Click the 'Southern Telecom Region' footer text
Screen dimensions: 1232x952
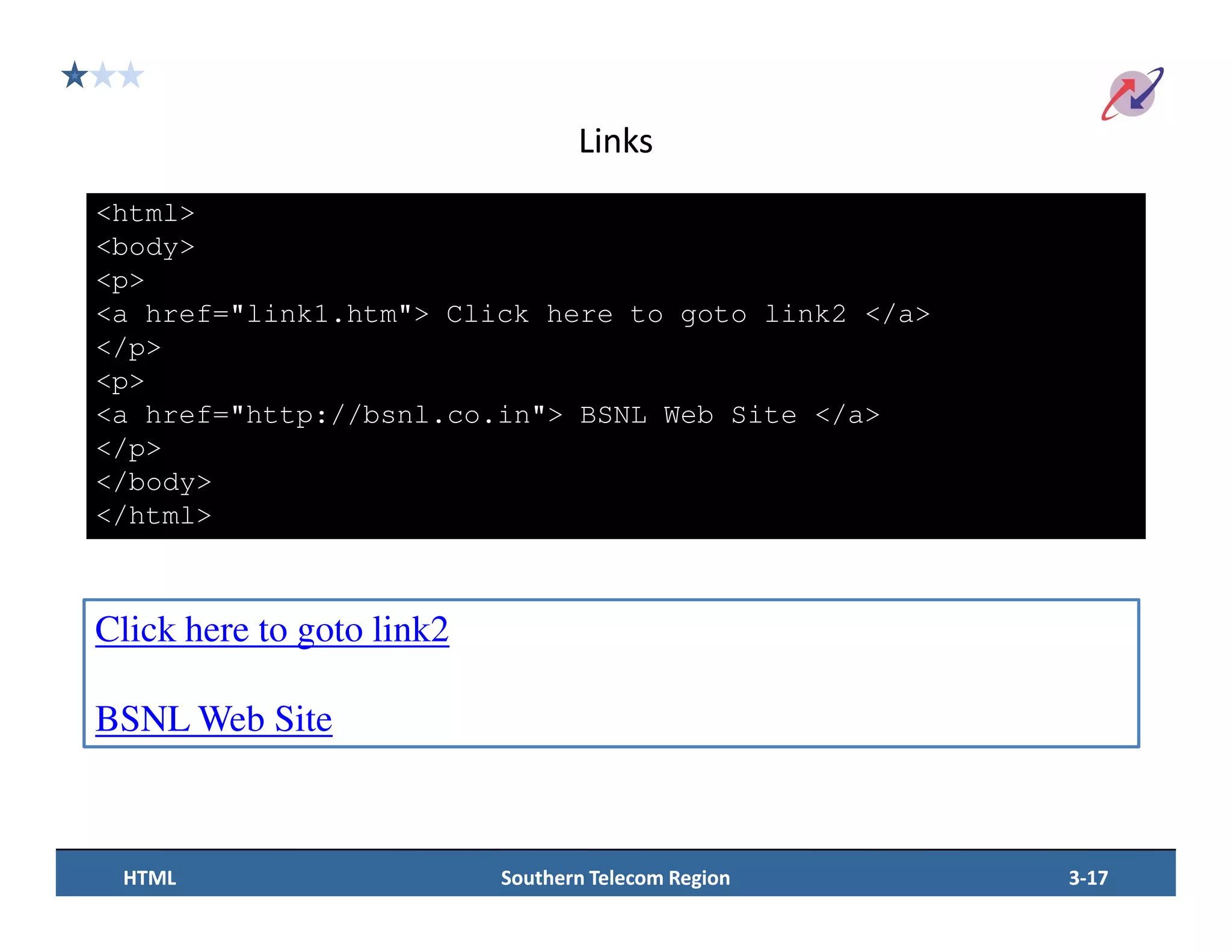[x=615, y=878]
